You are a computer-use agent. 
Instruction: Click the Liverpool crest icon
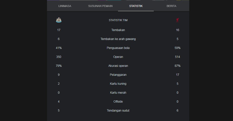pyautogui.click(x=177, y=20)
